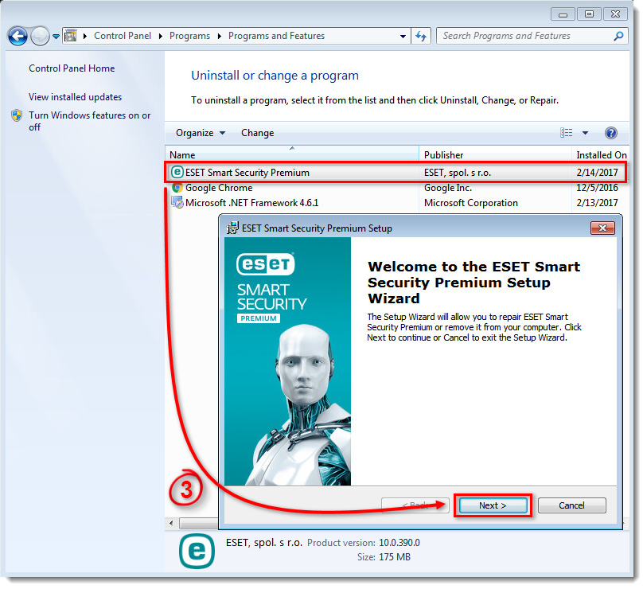The width and height of the screenshot is (643, 589).
Task: Click the ESET program icon in the list
Action: pyautogui.click(x=177, y=172)
